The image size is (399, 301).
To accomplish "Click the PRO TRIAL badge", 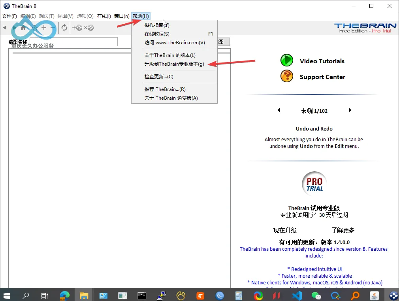I will [x=314, y=184].
